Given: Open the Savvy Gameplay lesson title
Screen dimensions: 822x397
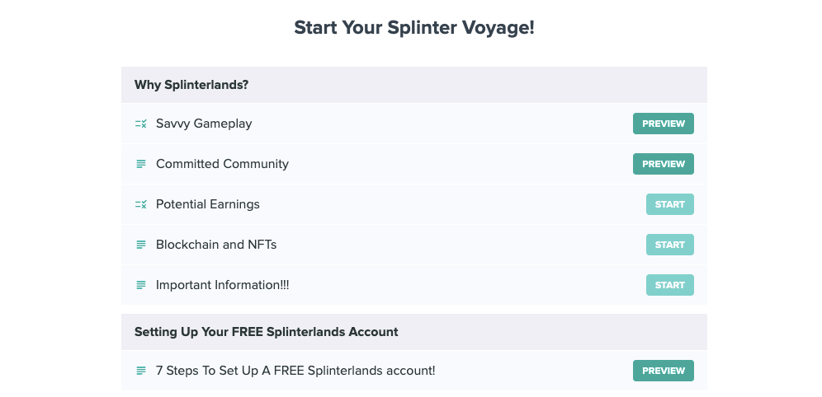Looking at the screenshot, I should coord(204,124).
